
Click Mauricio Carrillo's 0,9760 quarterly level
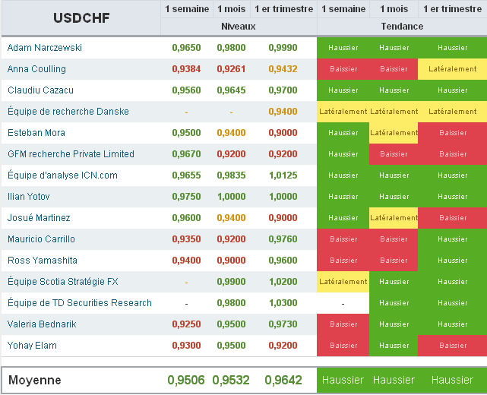pos(283,239)
